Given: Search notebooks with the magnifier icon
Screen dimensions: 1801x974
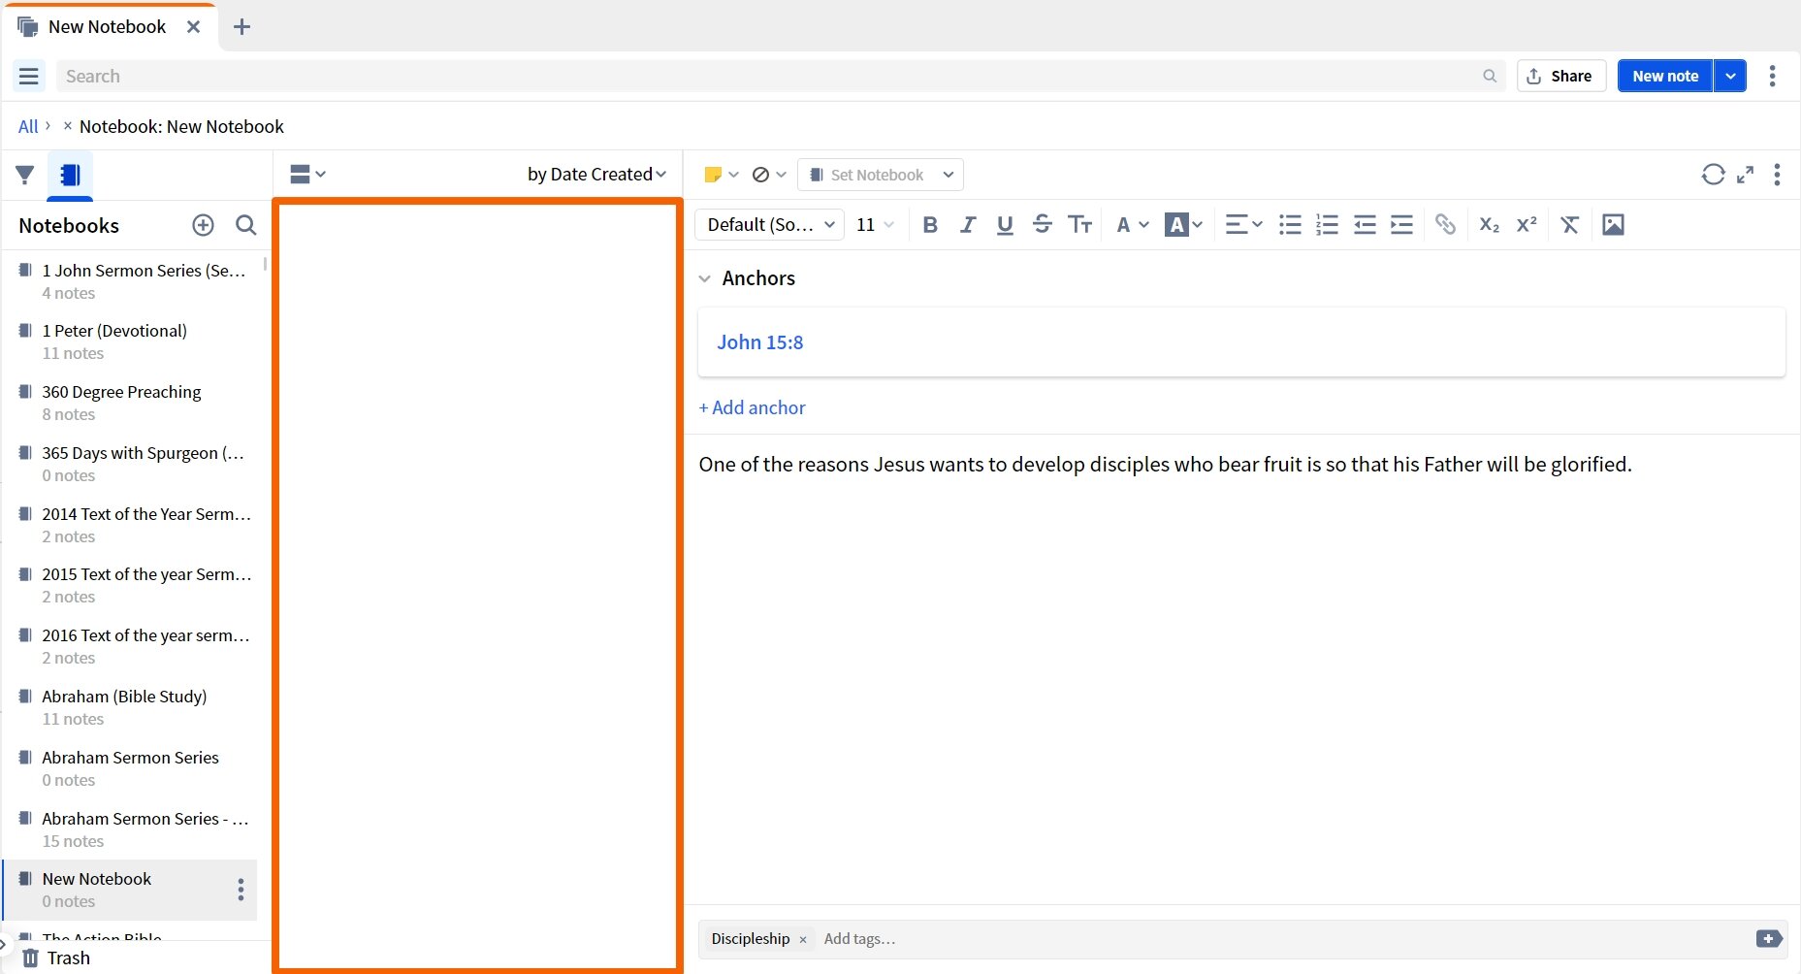Looking at the screenshot, I should 246,225.
